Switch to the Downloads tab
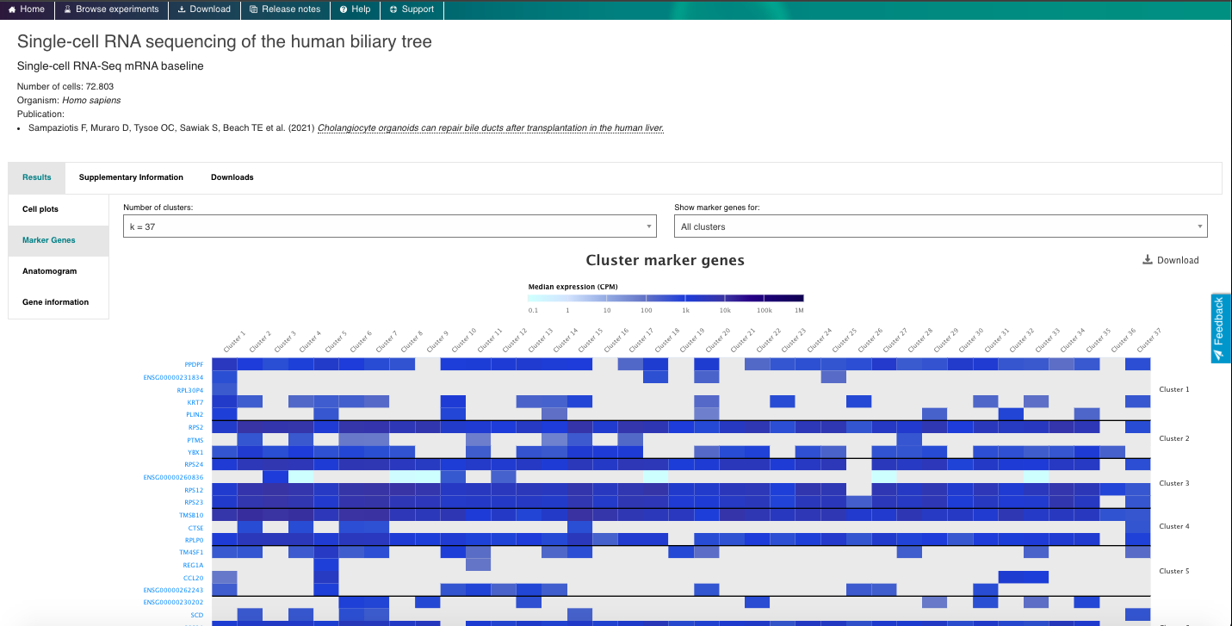 coord(232,177)
